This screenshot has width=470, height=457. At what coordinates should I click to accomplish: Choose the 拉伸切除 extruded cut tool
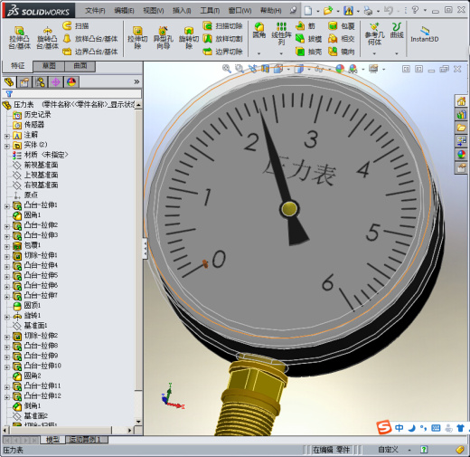click(x=137, y=38)
